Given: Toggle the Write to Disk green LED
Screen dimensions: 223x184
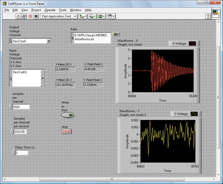Looking at the screenshot, I should click(x=68, y=115).
